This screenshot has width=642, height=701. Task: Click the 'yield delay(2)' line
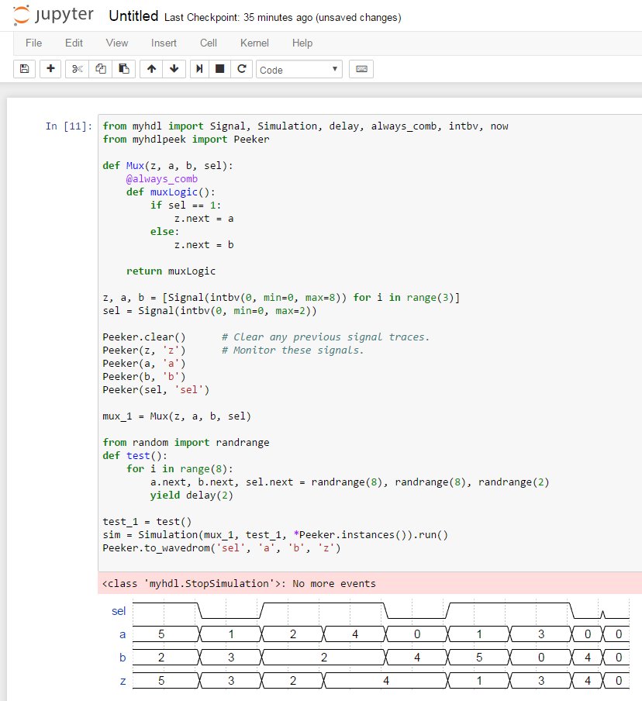pos(192,495)
